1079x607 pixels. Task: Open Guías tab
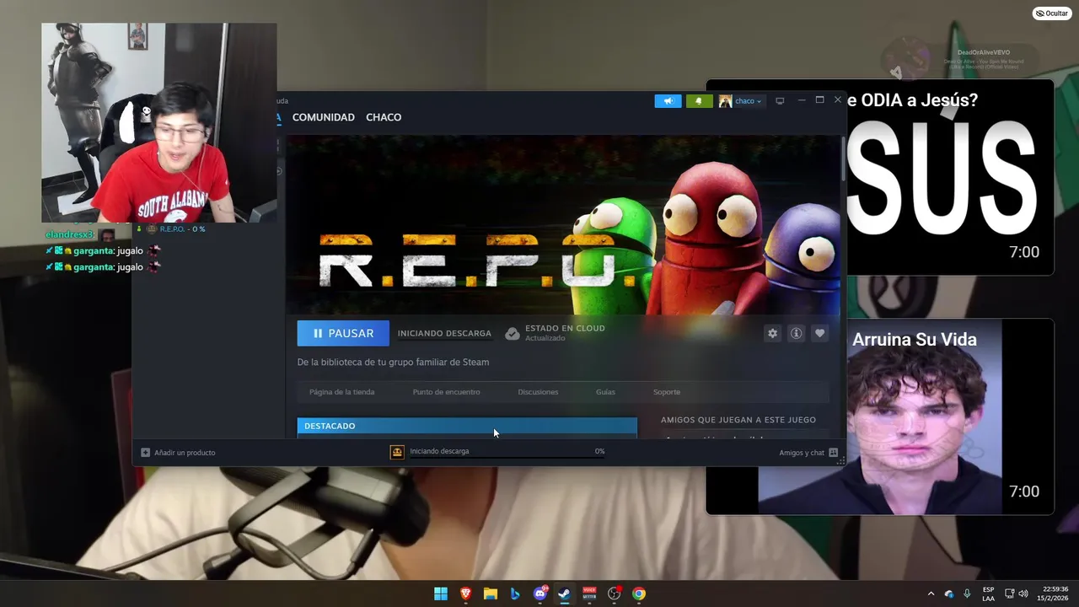605,392
